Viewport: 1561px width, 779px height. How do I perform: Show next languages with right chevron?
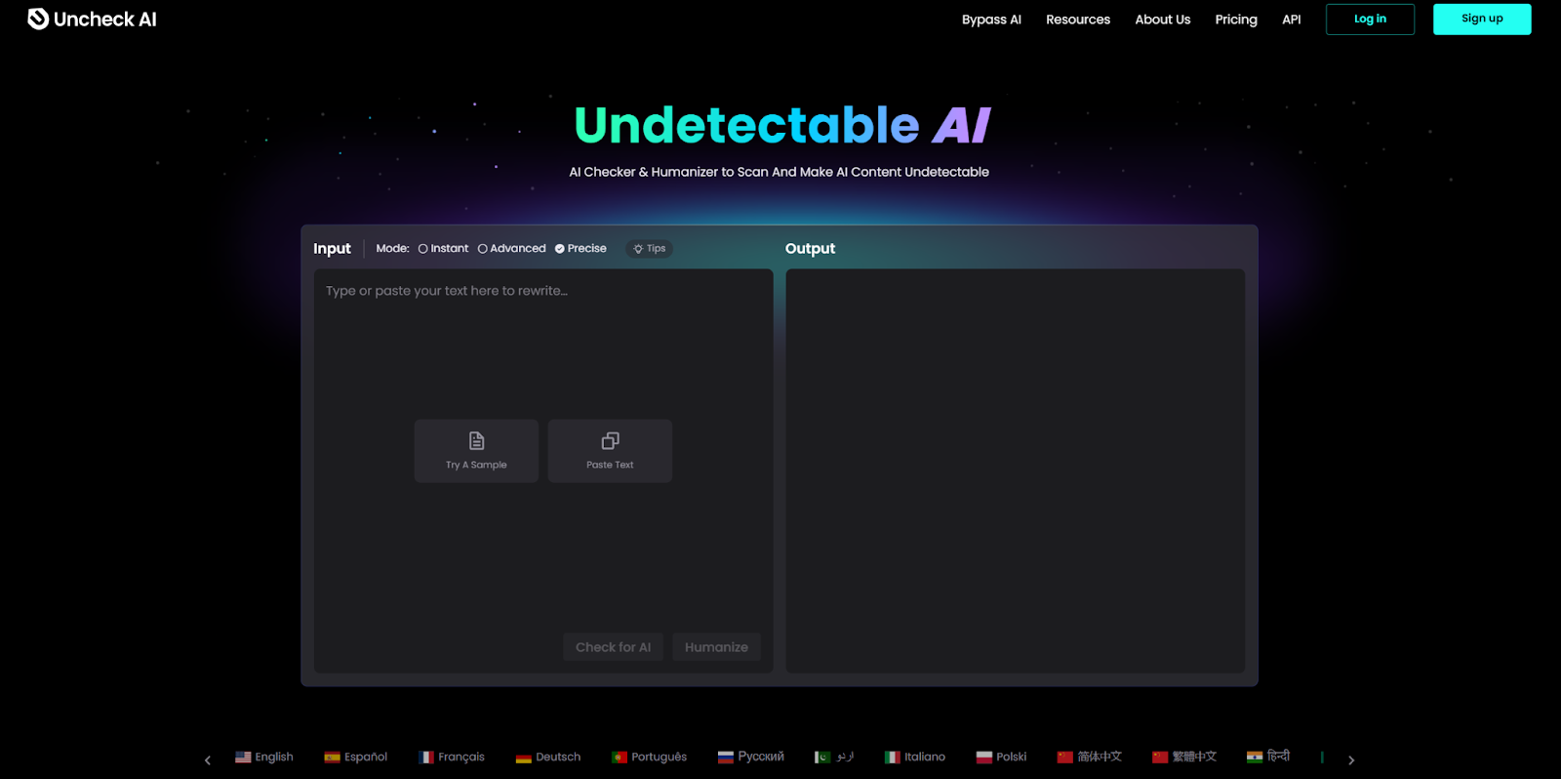click(1351, 760)
